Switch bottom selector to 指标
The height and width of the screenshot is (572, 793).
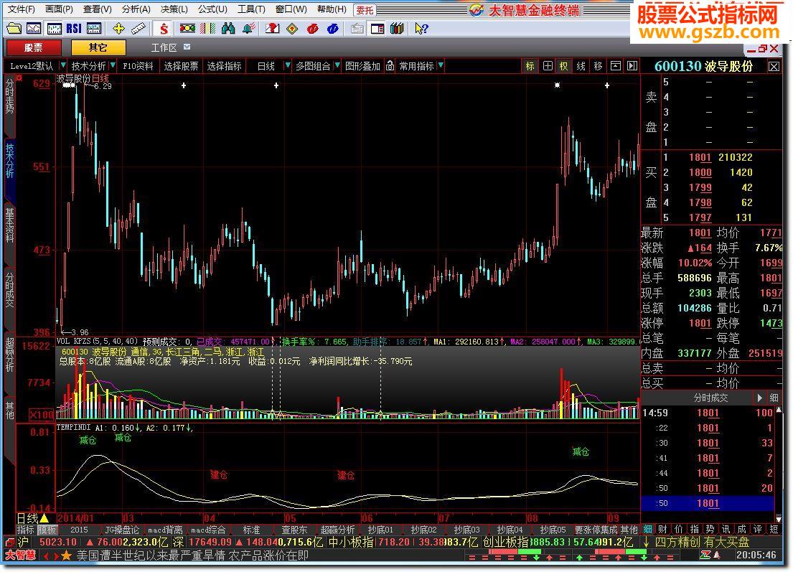point(26,530)
